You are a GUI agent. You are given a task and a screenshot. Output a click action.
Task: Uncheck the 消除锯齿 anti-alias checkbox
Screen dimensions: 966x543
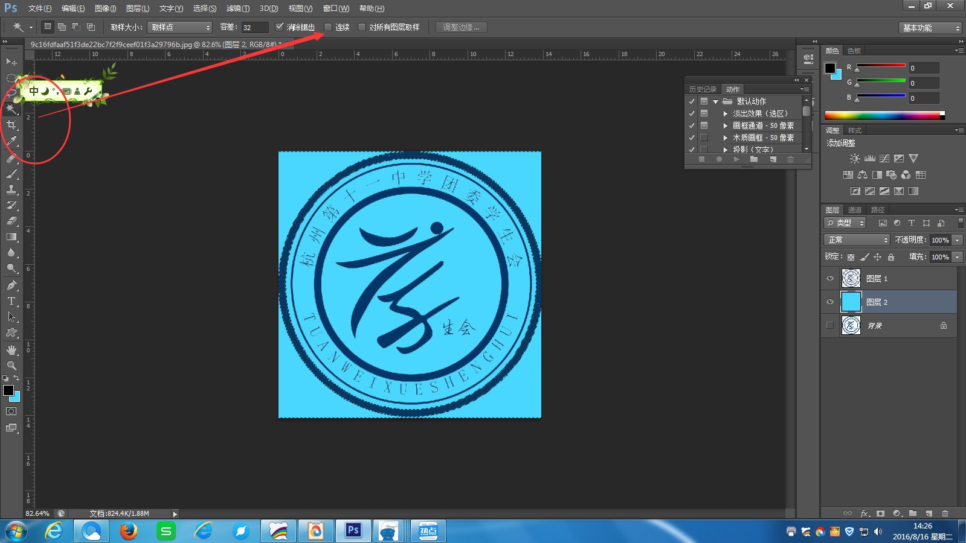point(279,27)
